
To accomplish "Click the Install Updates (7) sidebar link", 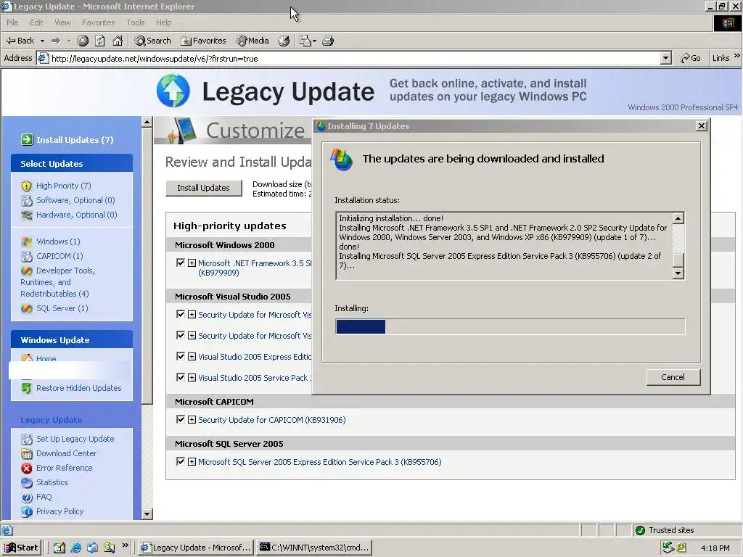I will point(75,140).
